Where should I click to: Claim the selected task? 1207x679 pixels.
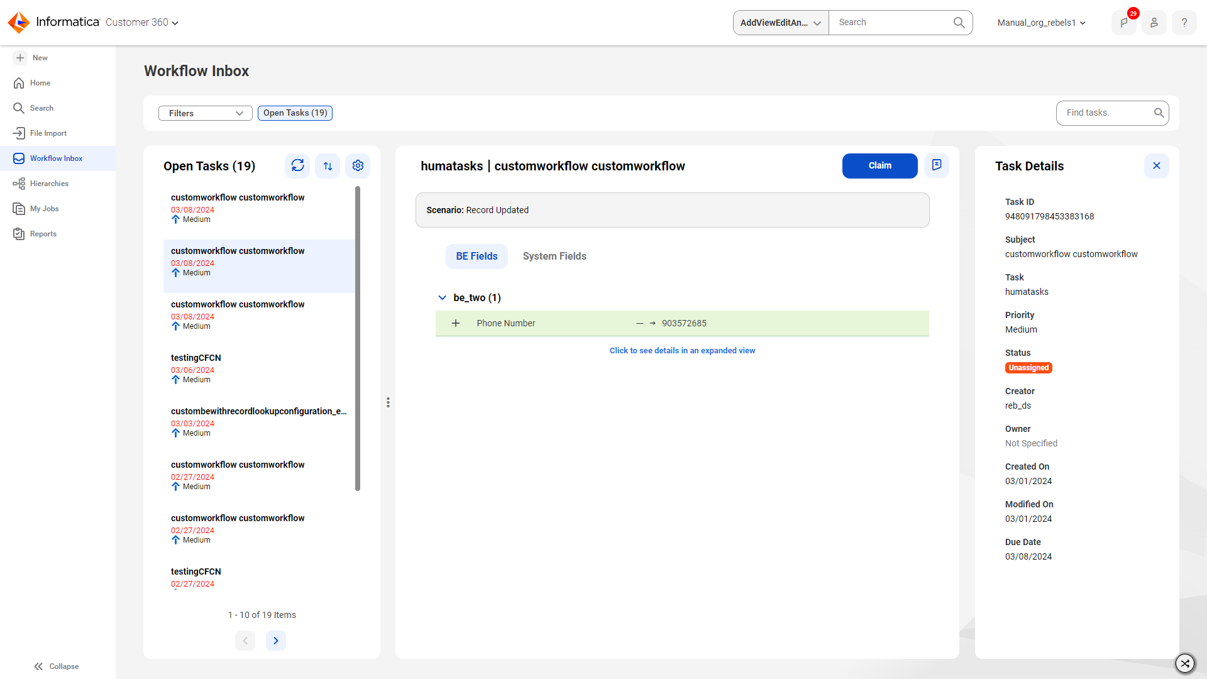879,166
